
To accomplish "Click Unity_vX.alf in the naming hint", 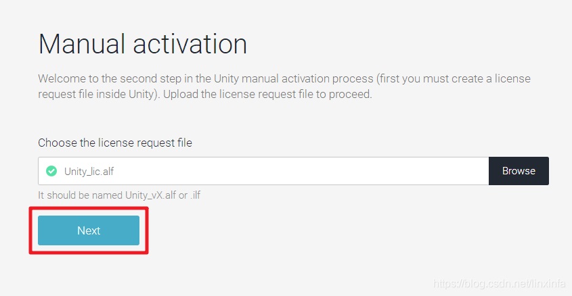I will click(151, 195).
